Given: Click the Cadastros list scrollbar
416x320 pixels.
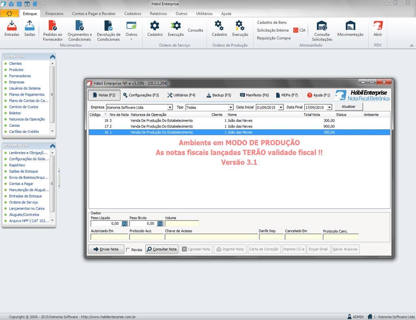Looking at the screenshot, I should pyautogui.click(x=52, y=97).
